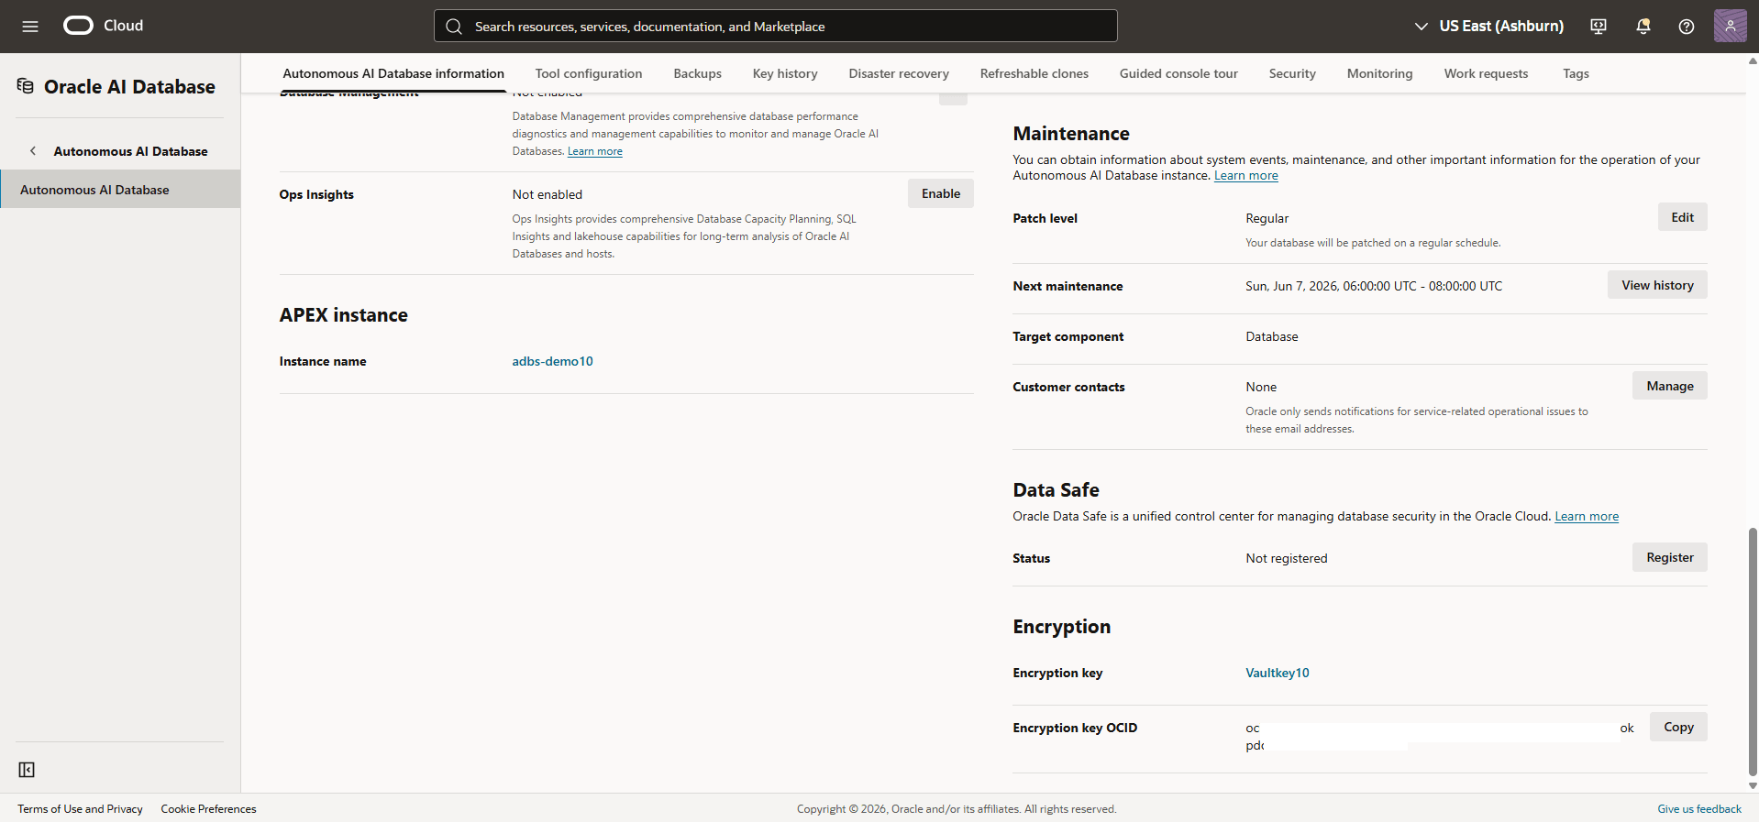Click the Encryption section heading
This screenshot has height=822, width=1759.
coord(1061,626)
